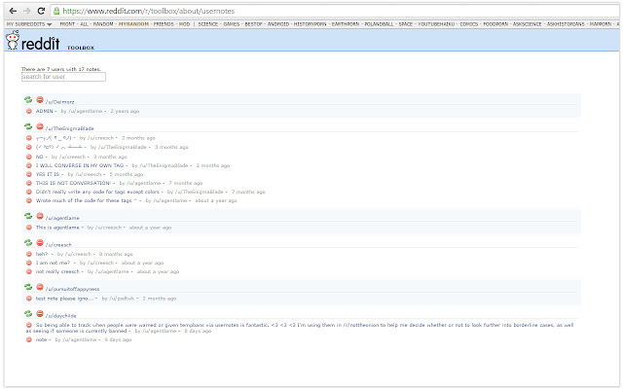Refresh icon beside /u/pursuitoffappyness
This screenshot has height=389, width=623.
click(28, 287)
